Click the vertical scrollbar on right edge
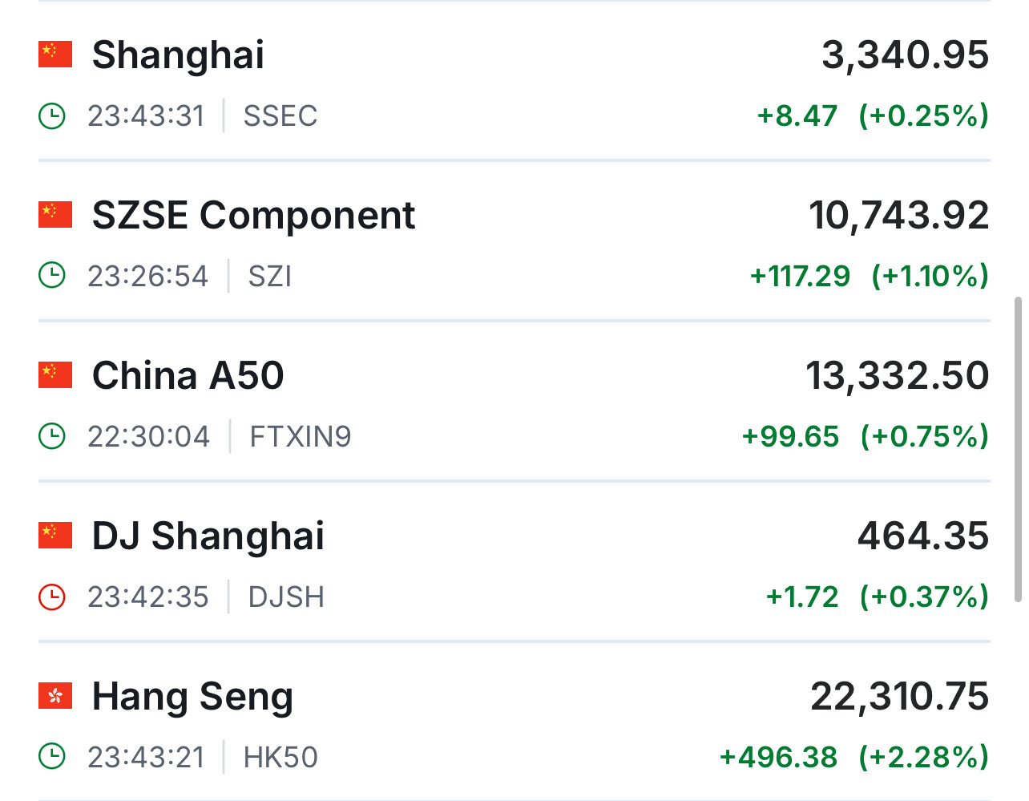This screenshot has width=1029, height=801. [1018, 449]
